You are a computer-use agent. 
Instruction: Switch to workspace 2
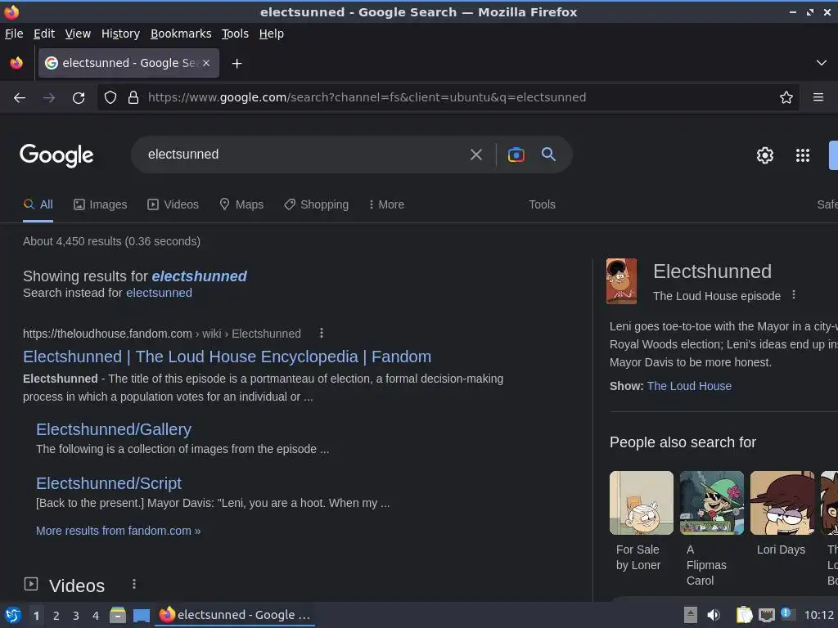pos(56,616)
